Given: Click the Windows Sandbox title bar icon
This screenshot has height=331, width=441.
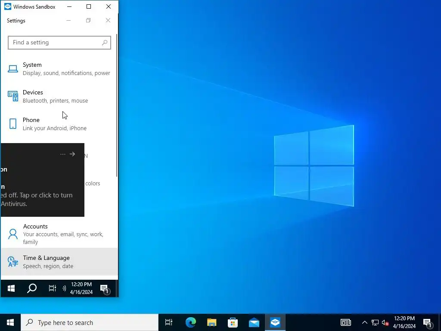Looking at the screenshot, I should (x=8, y=6).
